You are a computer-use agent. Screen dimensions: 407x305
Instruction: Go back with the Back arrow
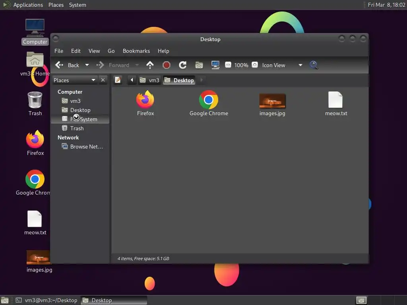point(67,65)
